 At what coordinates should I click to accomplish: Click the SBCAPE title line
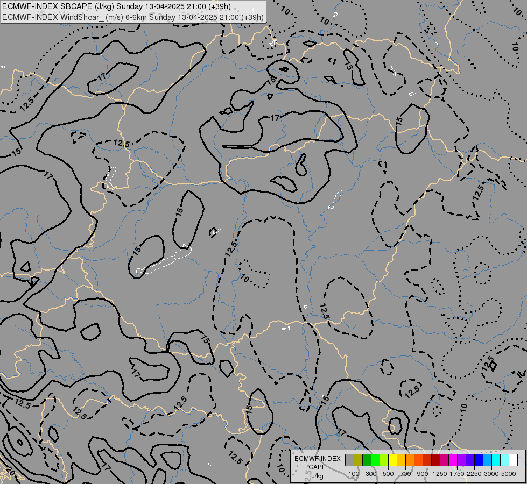(117, 6)
